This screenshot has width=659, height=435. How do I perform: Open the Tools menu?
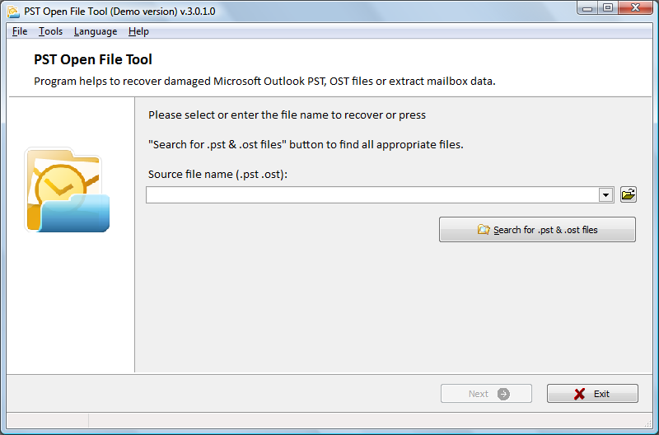(x=50, y=31)
